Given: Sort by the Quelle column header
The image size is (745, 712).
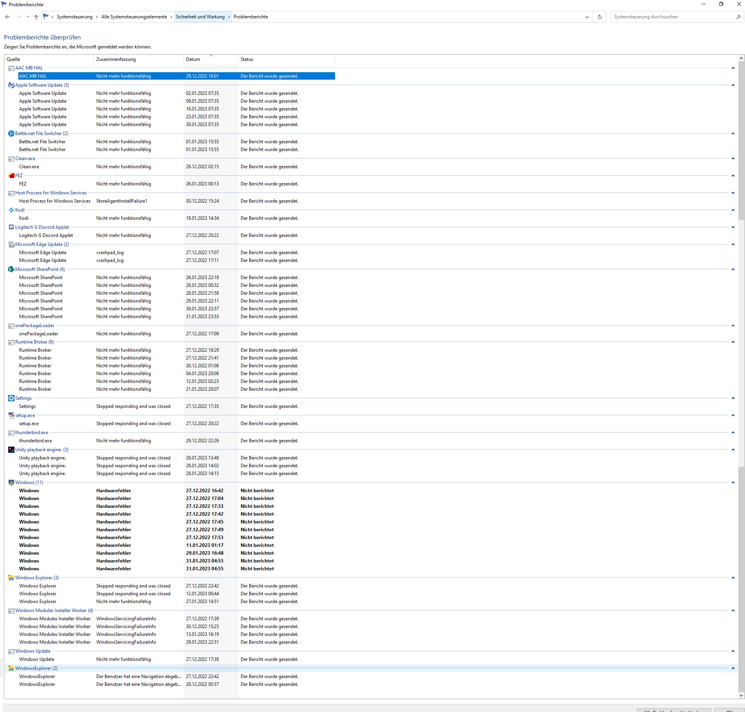Looking at the screenshot, I should pyautogui.click(x=49, y=59).
